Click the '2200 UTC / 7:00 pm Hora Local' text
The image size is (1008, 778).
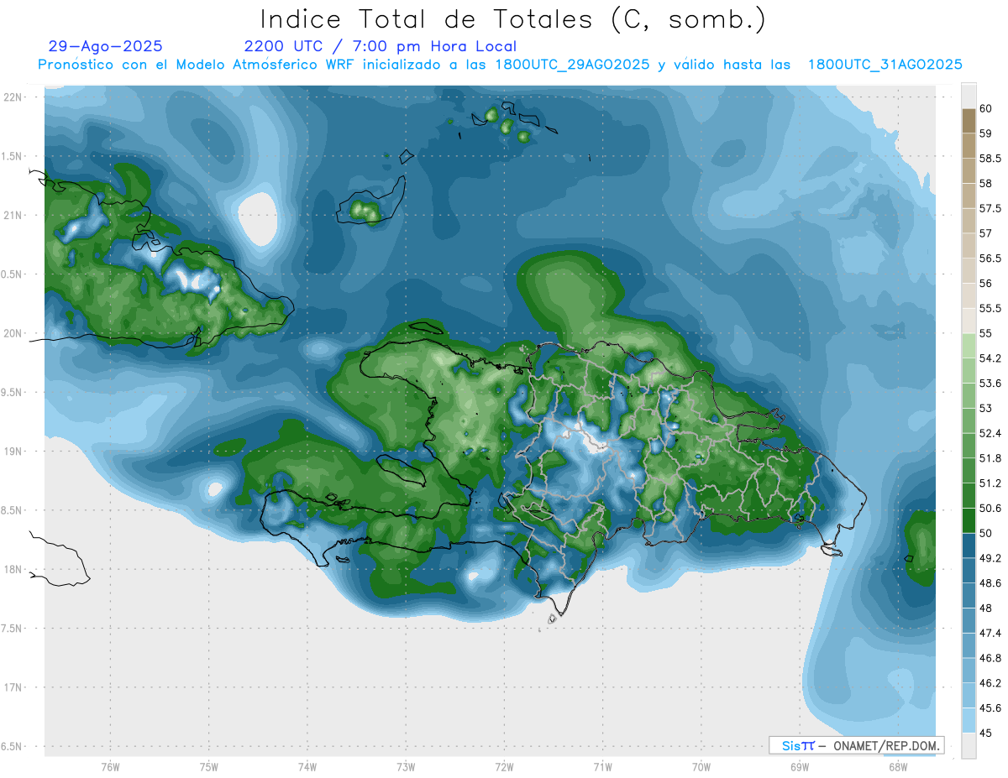point(380,46)
